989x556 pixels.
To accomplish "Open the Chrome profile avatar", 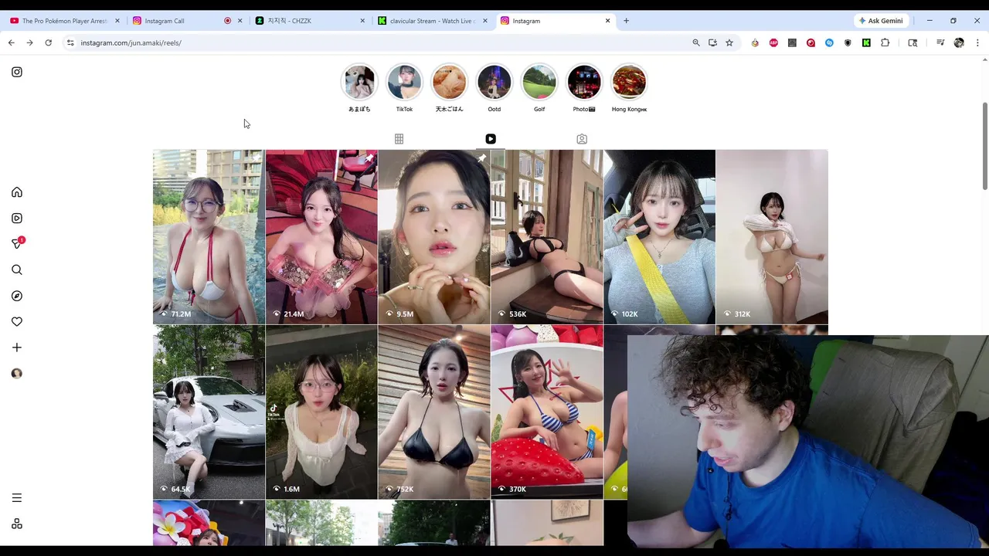I will (x=959, y=42).
